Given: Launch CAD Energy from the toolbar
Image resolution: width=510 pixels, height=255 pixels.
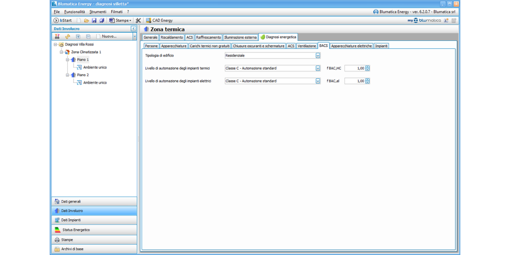Looking at the screenshot, I should point(159,20).
